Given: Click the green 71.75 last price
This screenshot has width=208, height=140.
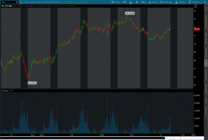Looking at the screenshot, I should [68, 2].
